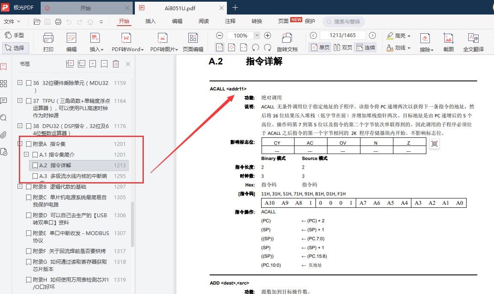Expand all bookmarks icon
494x294 pixels.
(x=70, y=64)
